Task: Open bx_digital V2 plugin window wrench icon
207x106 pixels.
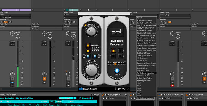Action: point(108,95)
